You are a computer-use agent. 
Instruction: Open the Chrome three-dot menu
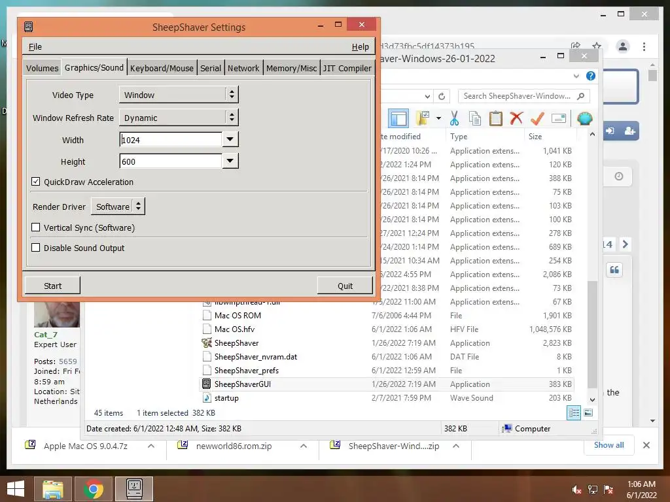coord(644,46)
